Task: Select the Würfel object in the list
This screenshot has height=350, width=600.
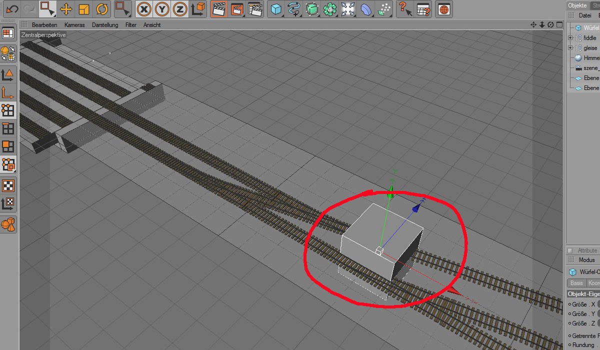Action: tap(591, 28)
